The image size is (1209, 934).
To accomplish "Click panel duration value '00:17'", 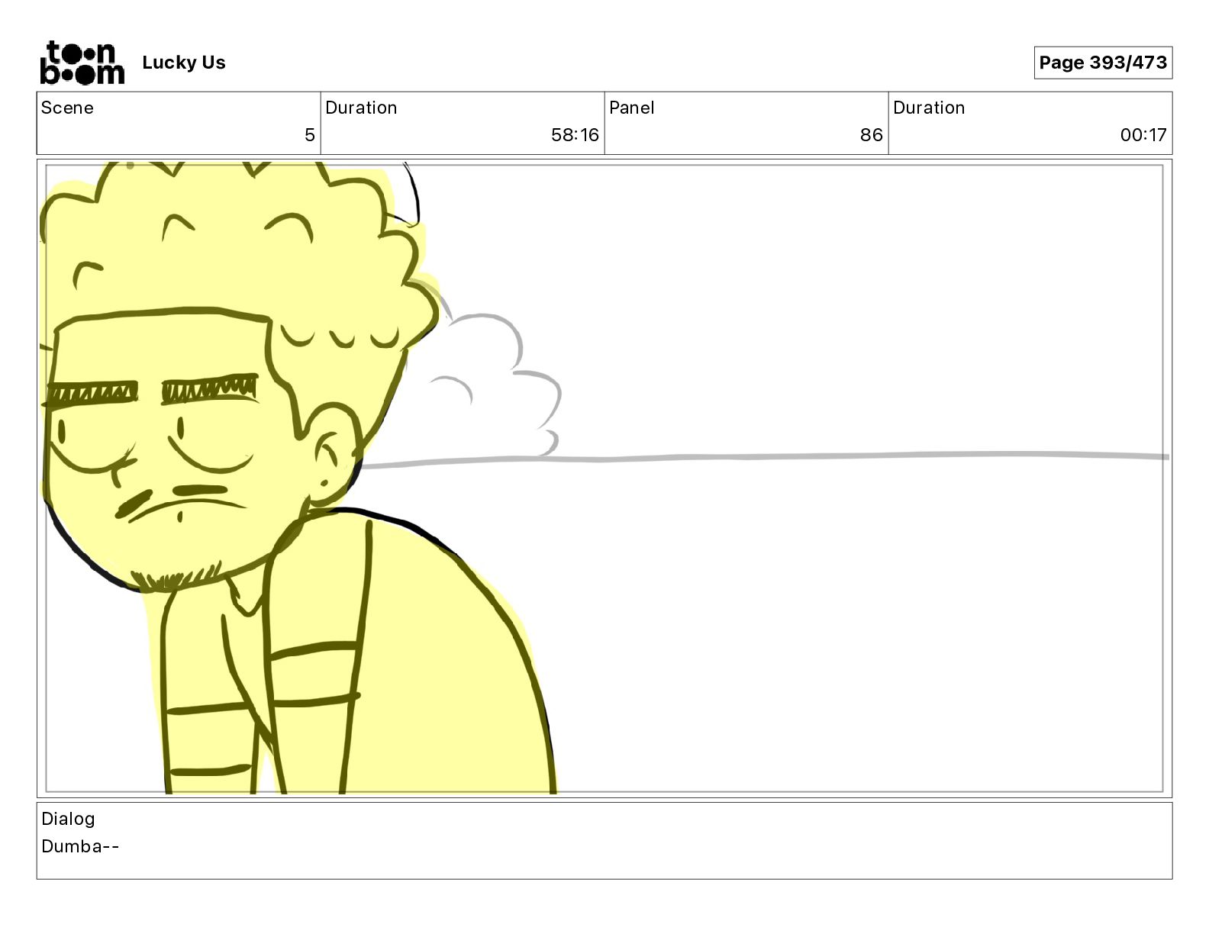I will point(1143,135).
